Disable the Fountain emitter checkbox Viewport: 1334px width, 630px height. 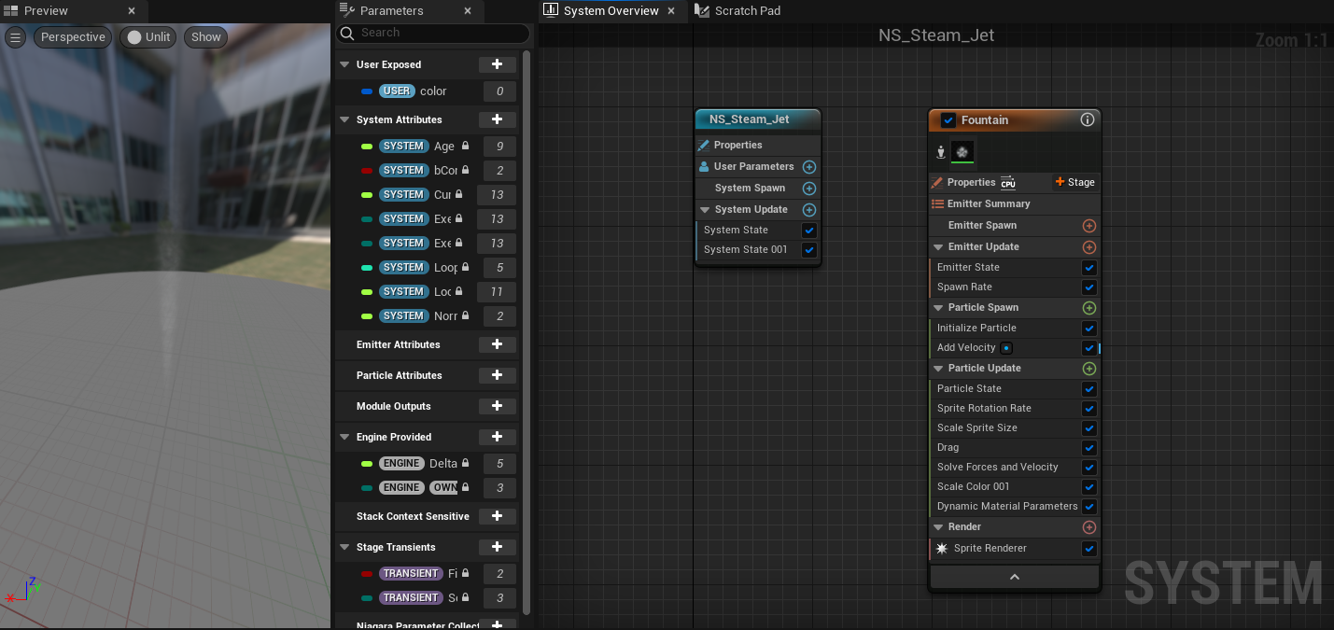point(948,120)
